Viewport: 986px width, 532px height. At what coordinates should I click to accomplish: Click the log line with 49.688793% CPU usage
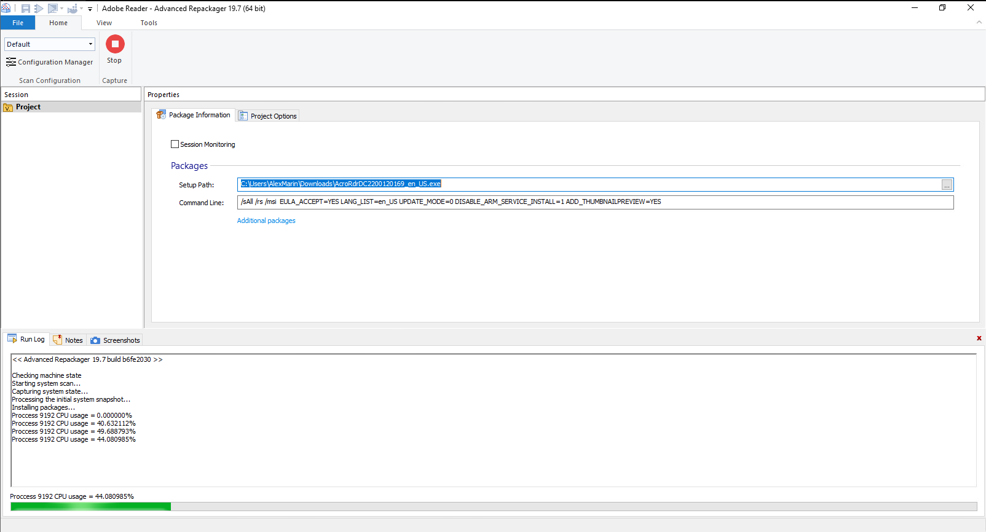coord(74,431)
